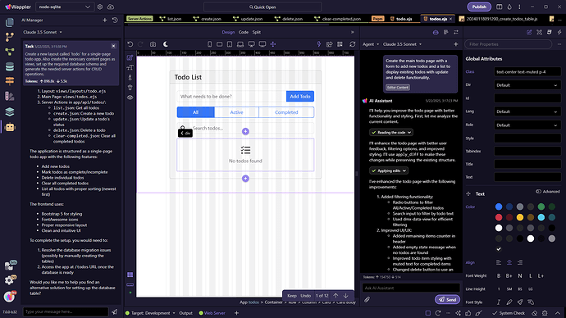Send the AI Assistant message
Screen dimensions: 566x318
coord(447,300)
